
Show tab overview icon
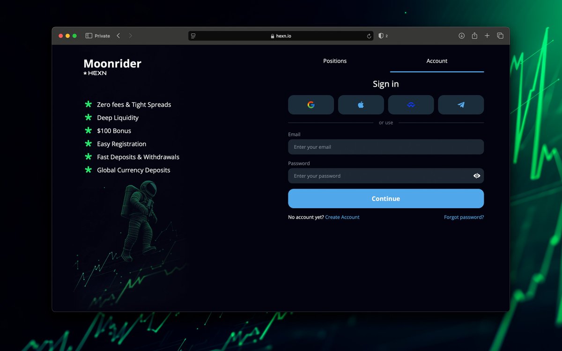pyautogui.click(x=500, y=36)
